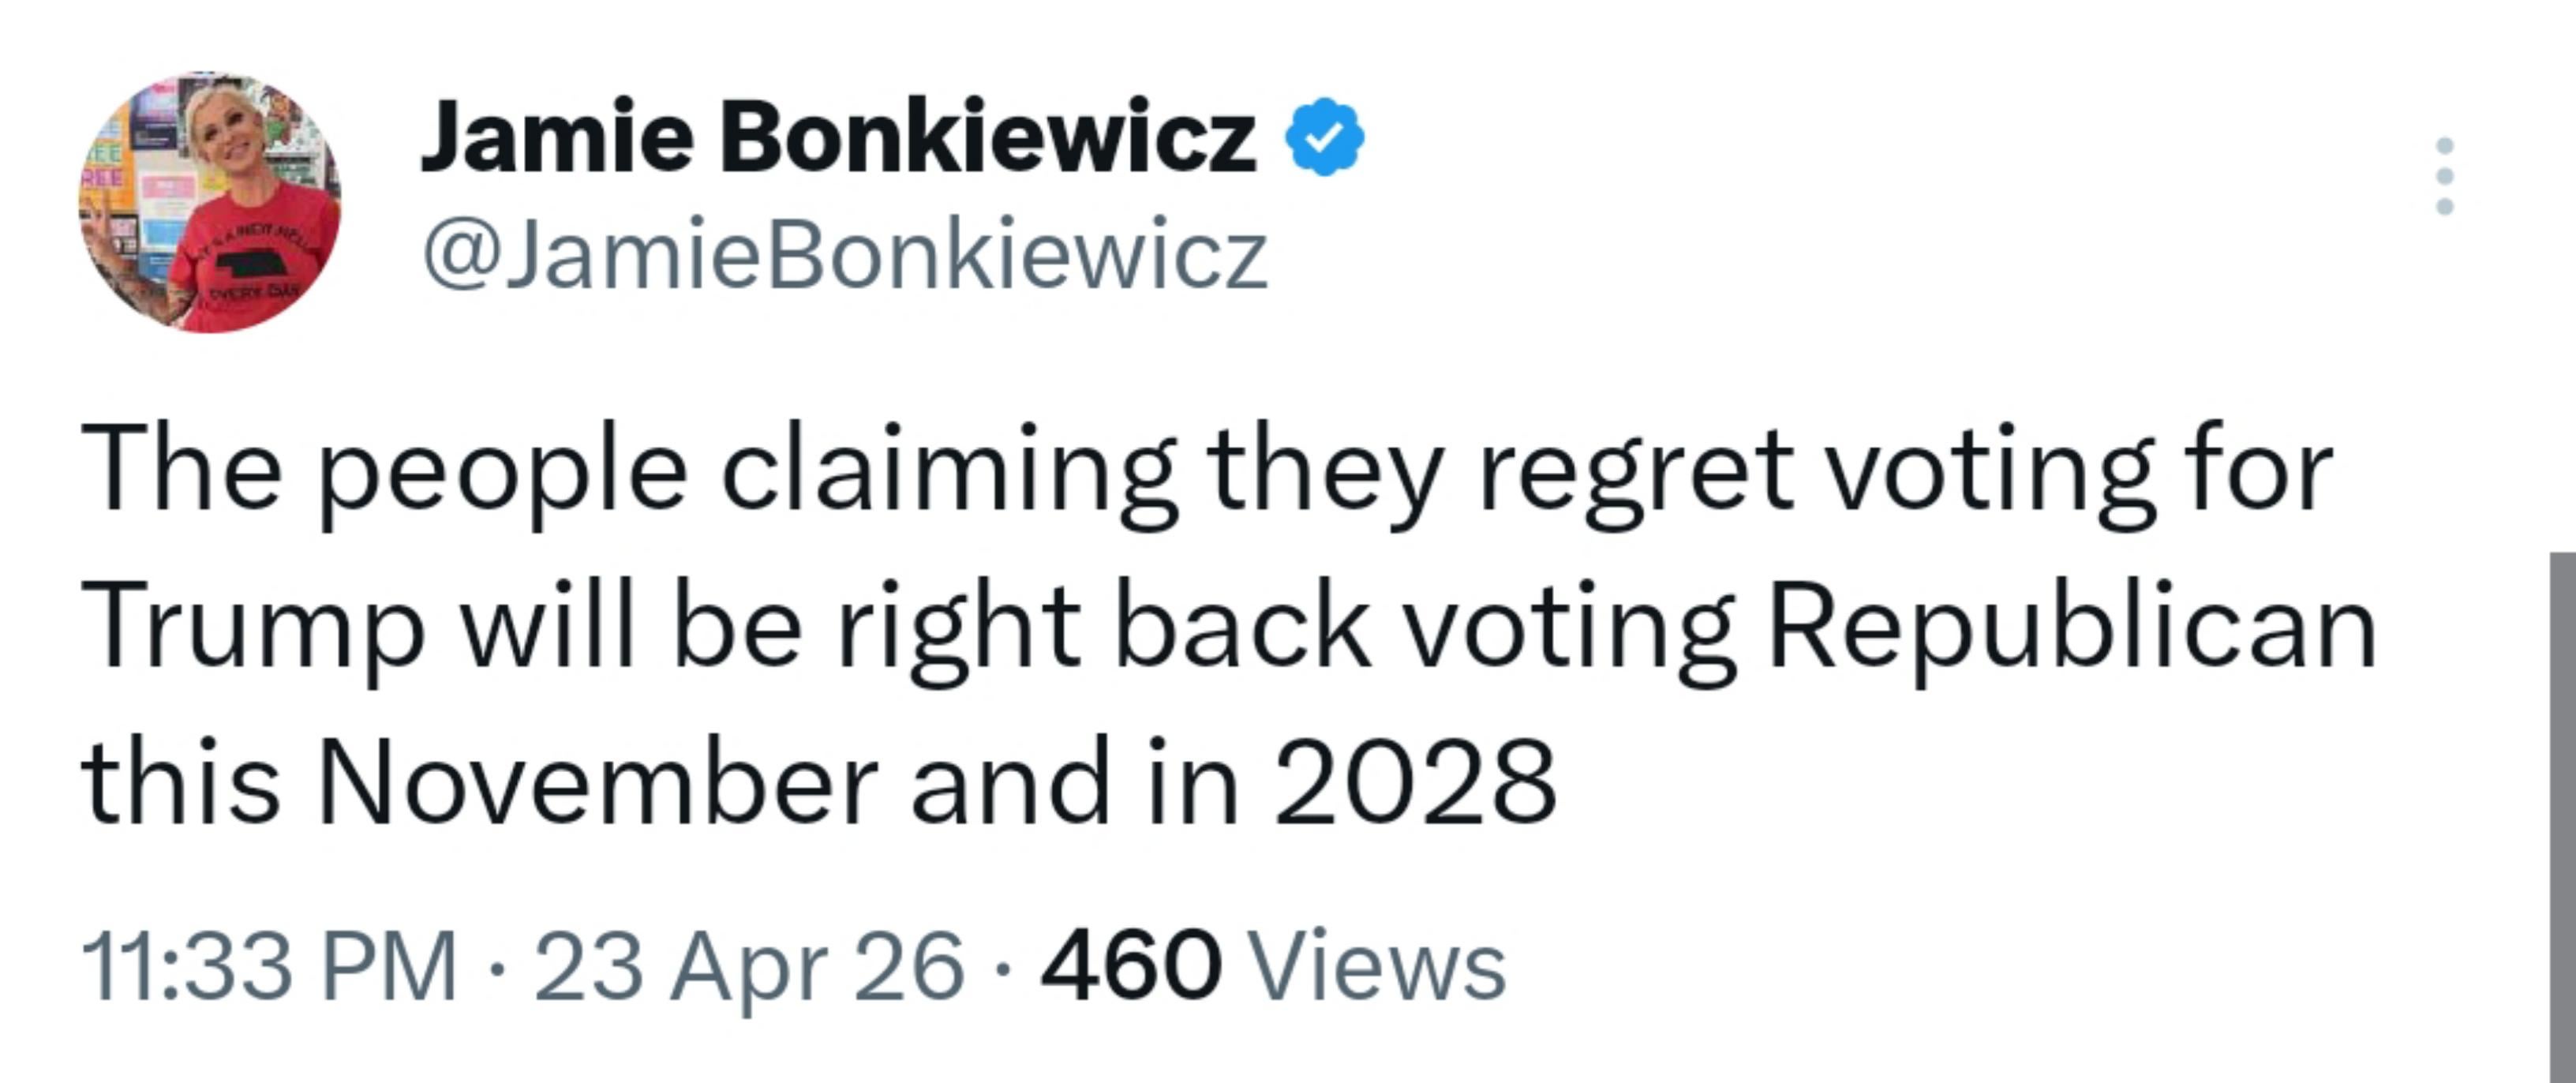Click the 23 Apr 26 date
2576x1083 pixels.
[x=749, y=966]
